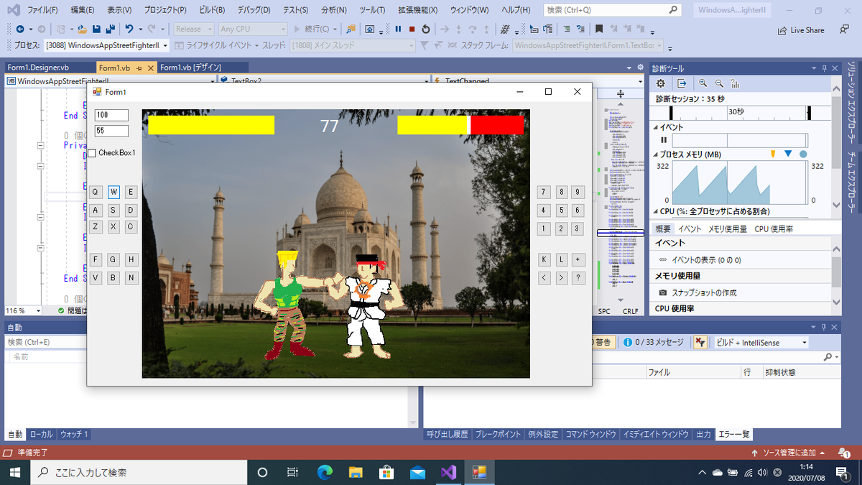Click the K button in Form1
Image resolution: width=862 pixels, height=485 pixels.
click(544, 259)
